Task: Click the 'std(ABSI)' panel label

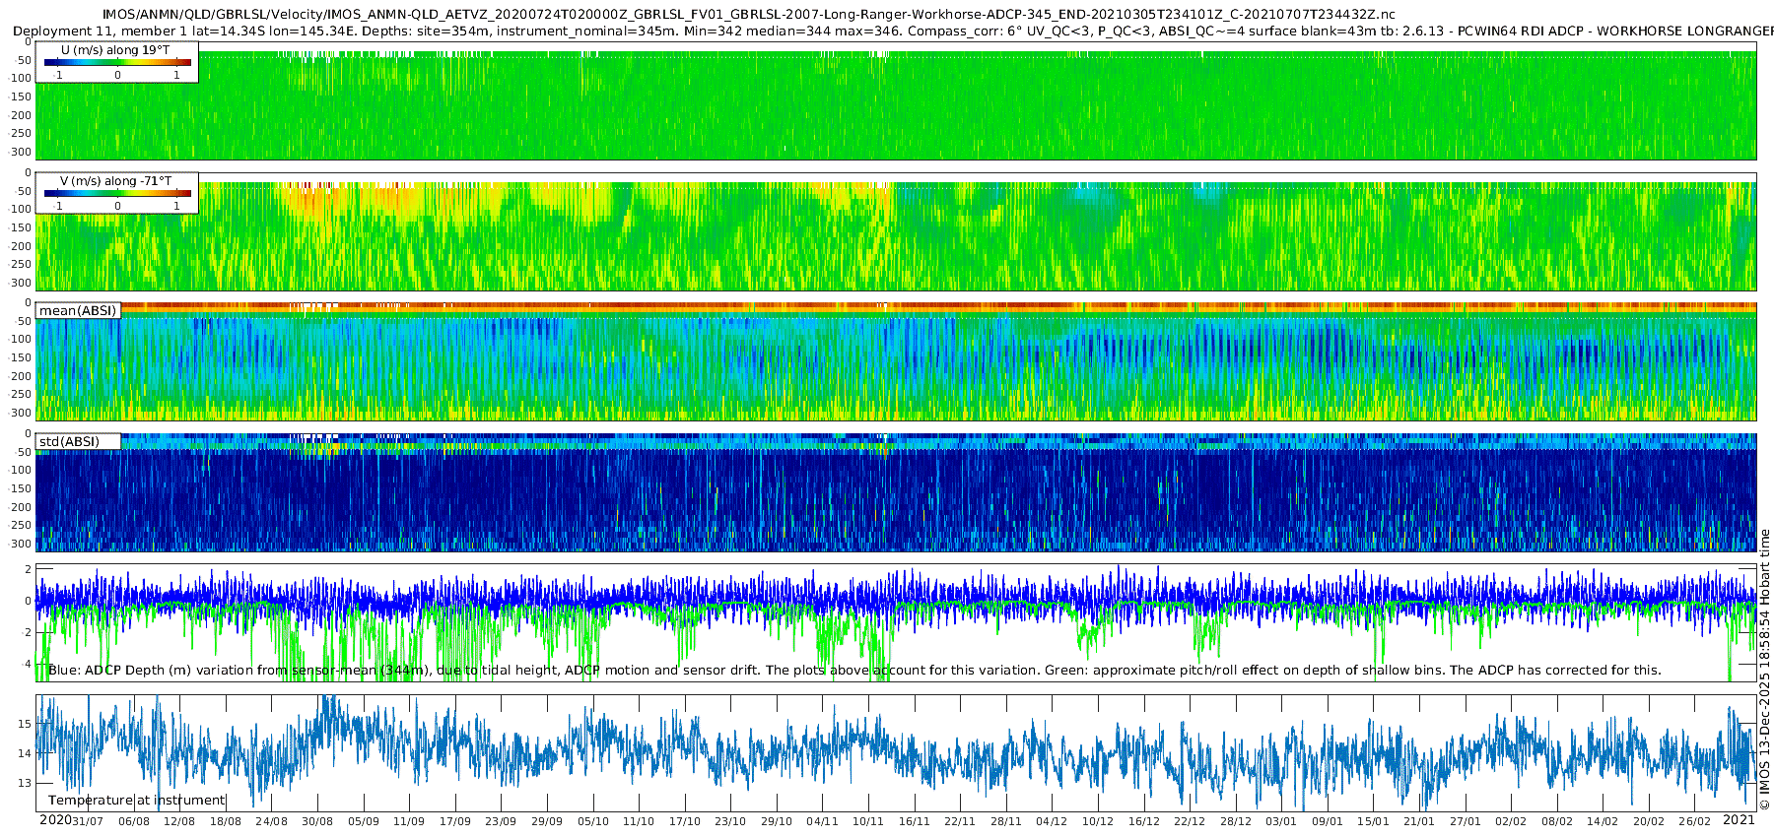Action: click(69, 442)
